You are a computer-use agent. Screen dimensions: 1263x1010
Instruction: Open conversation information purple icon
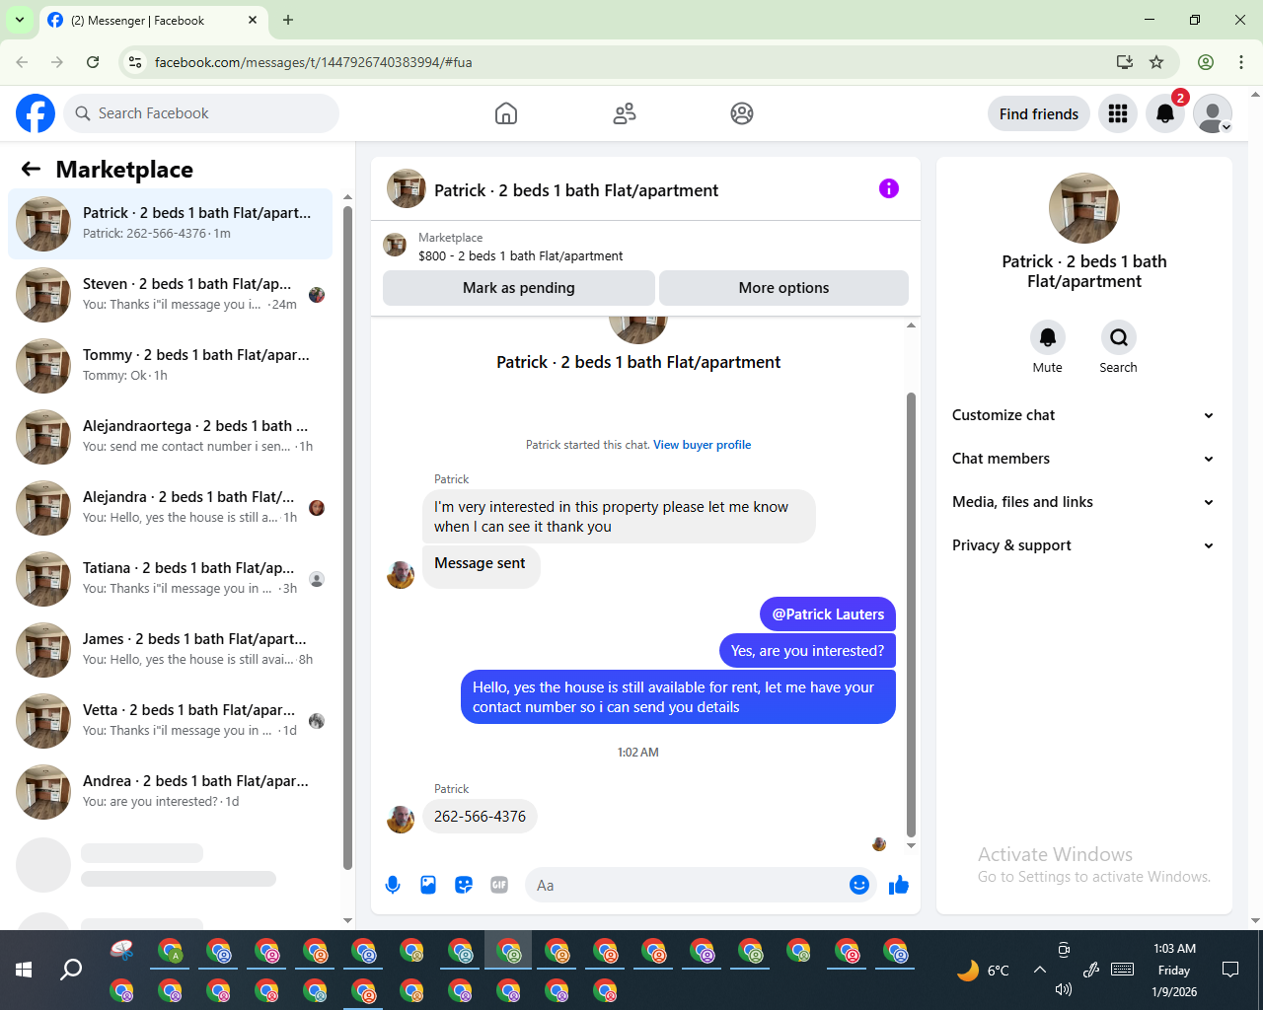tap(889, 188)
